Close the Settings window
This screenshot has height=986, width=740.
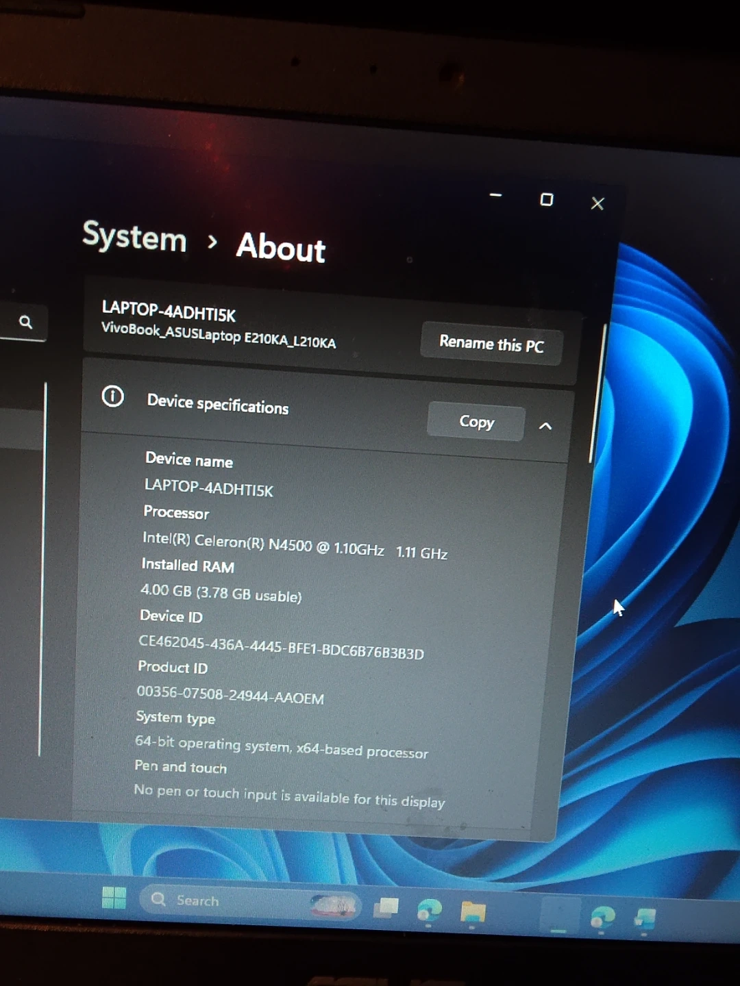(597, 203)
